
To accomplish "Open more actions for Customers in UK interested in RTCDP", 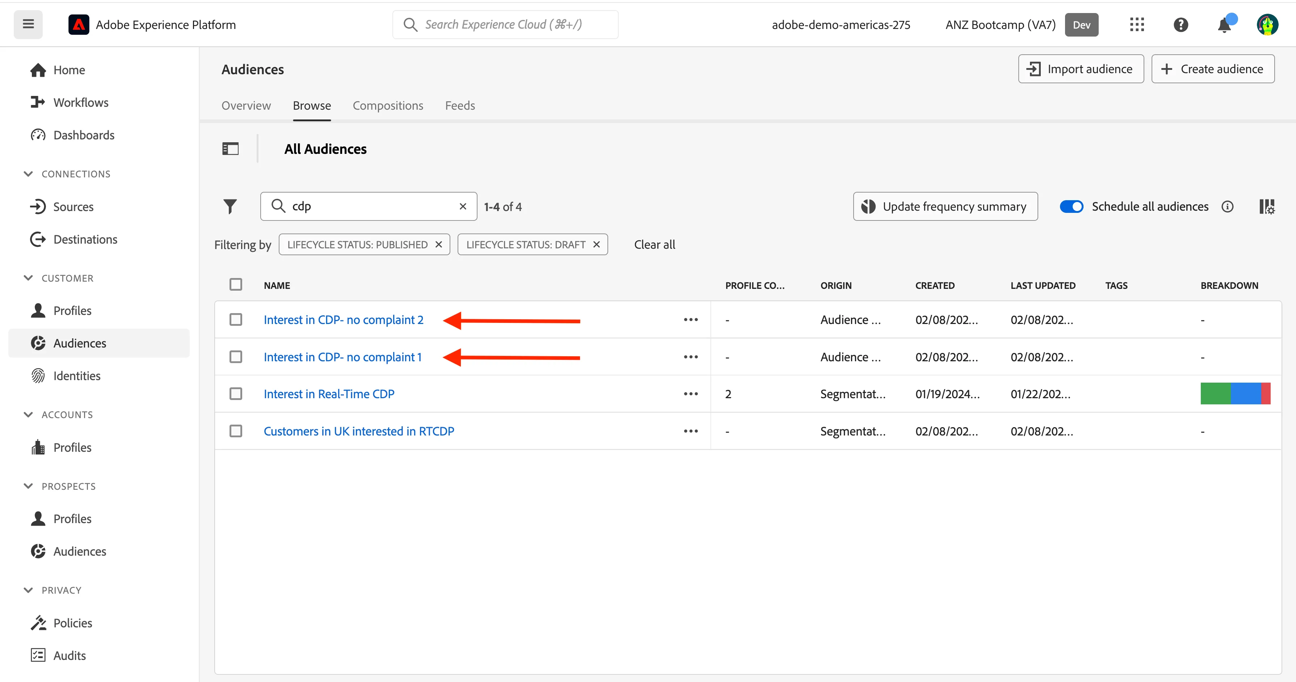I will pyautogui.click(x=691, y=431).
